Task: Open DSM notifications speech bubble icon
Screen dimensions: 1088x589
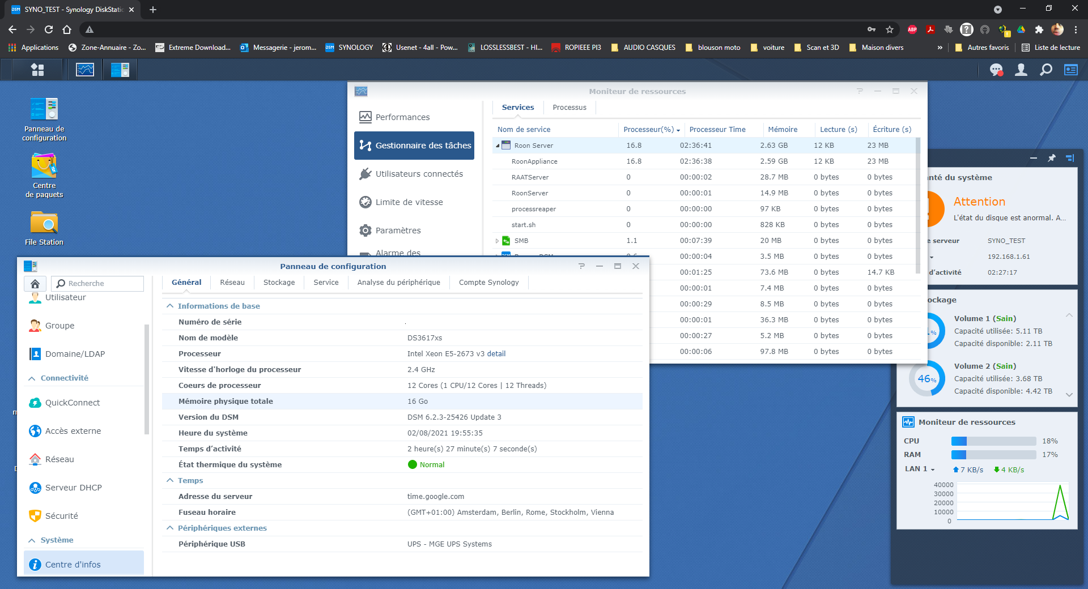Action: pyautogui.click(x=996, y=70)
